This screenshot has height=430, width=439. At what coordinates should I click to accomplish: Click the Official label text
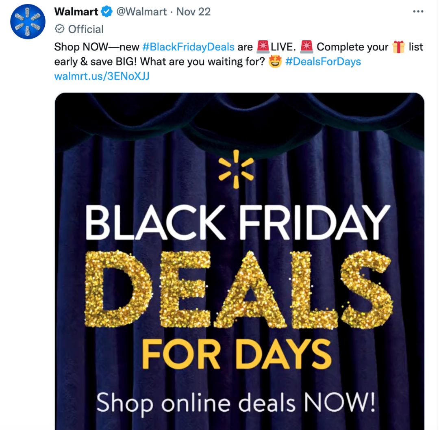tap(86, 29)
